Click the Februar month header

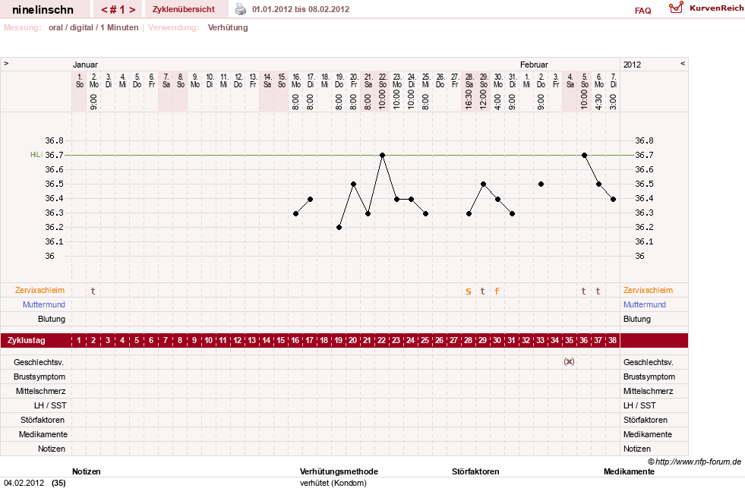click(x=534, y=65)
